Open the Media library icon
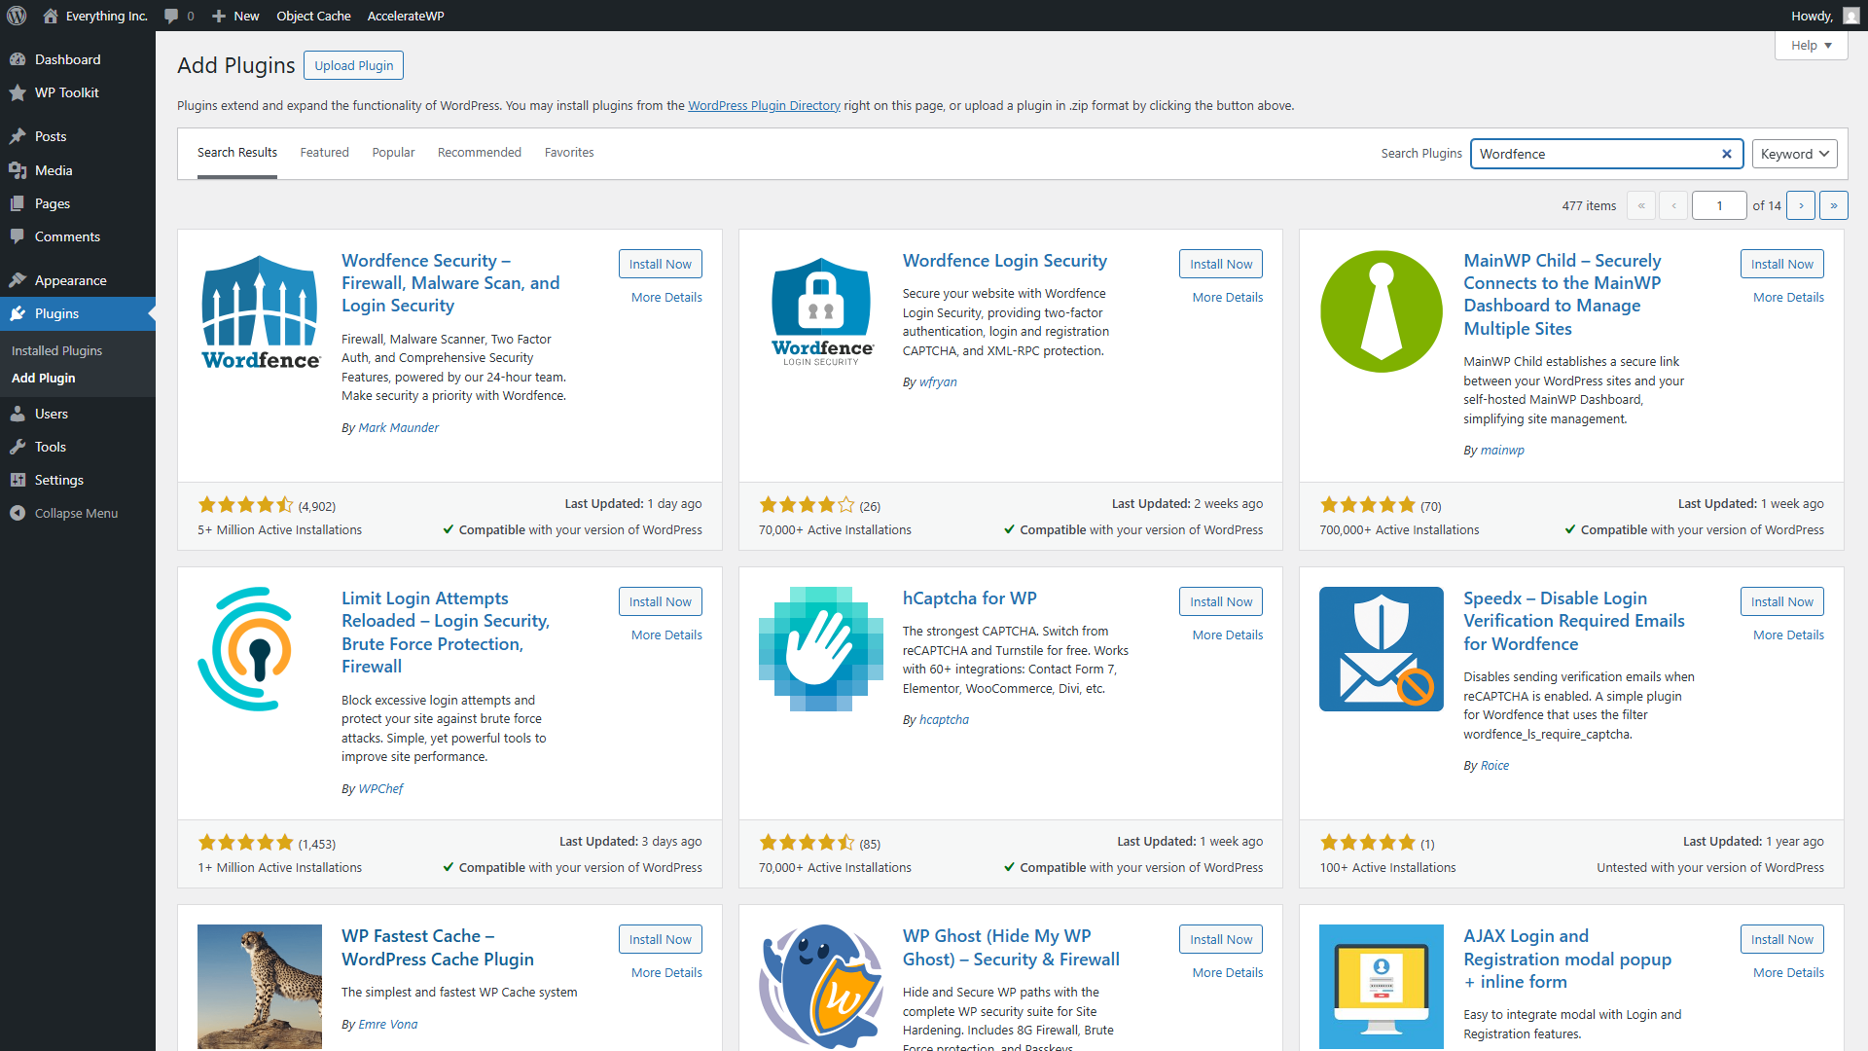 pos(18,170)
